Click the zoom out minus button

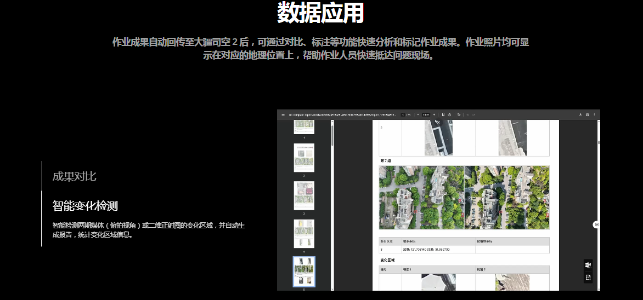pos(418,115)
